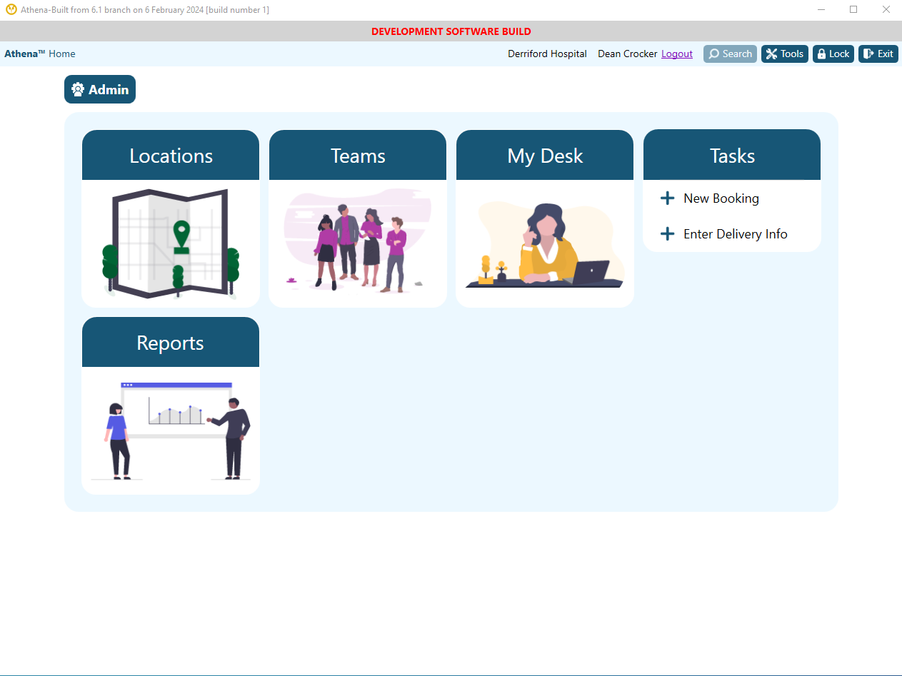The image size is (902, 676).
Task: Click the plus icon beside Enter Delivery Info
Action: click(x=667, y=234)
